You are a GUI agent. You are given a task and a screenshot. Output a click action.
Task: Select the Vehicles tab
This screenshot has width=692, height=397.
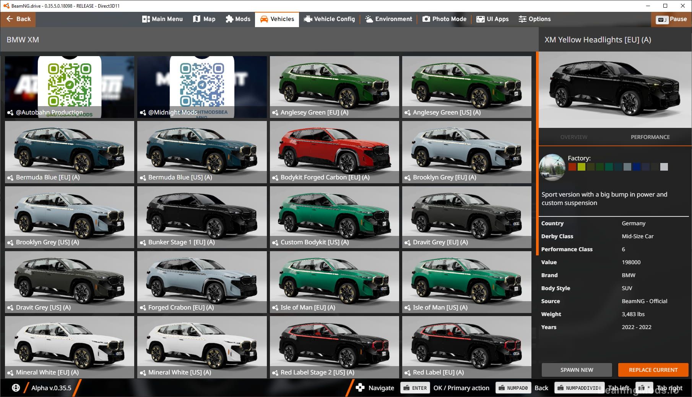coord(277,19)
